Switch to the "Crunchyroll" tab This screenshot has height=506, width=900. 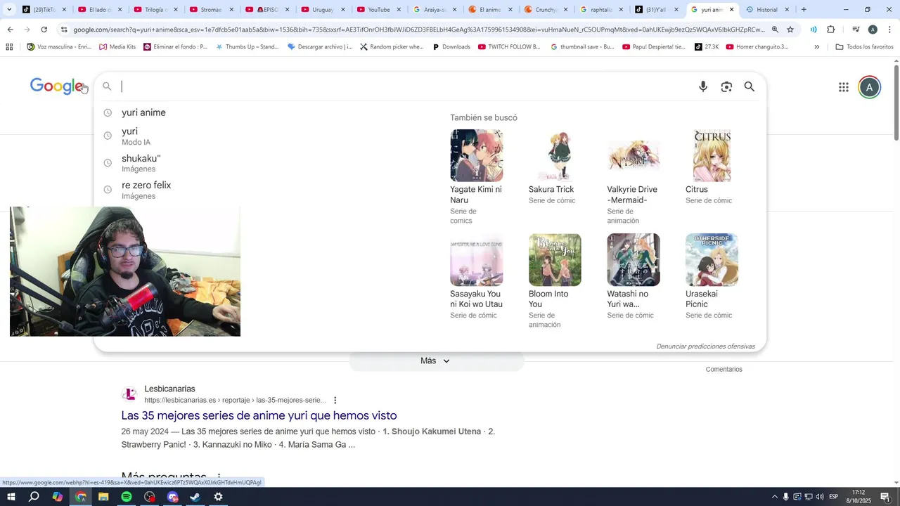click(x=546, y=10)
